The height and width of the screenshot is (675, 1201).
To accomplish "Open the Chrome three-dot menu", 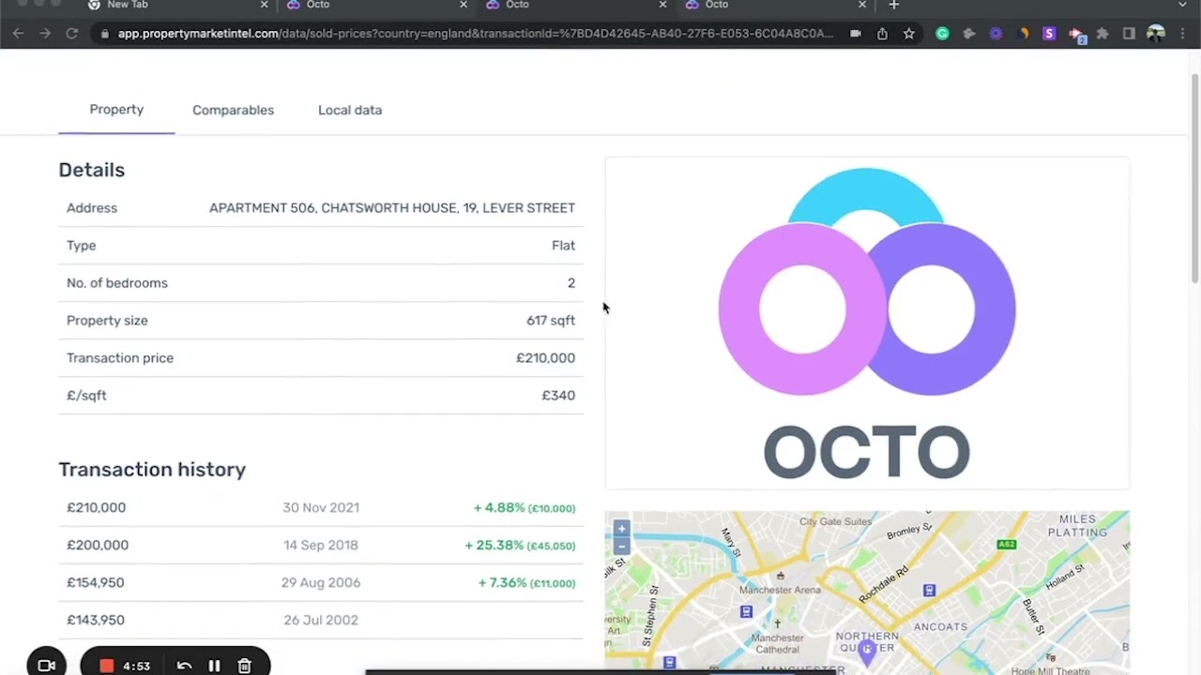I will coord(1182,34).
